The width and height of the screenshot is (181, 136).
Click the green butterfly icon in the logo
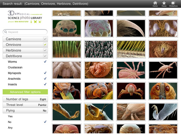[x=35, y=22]
